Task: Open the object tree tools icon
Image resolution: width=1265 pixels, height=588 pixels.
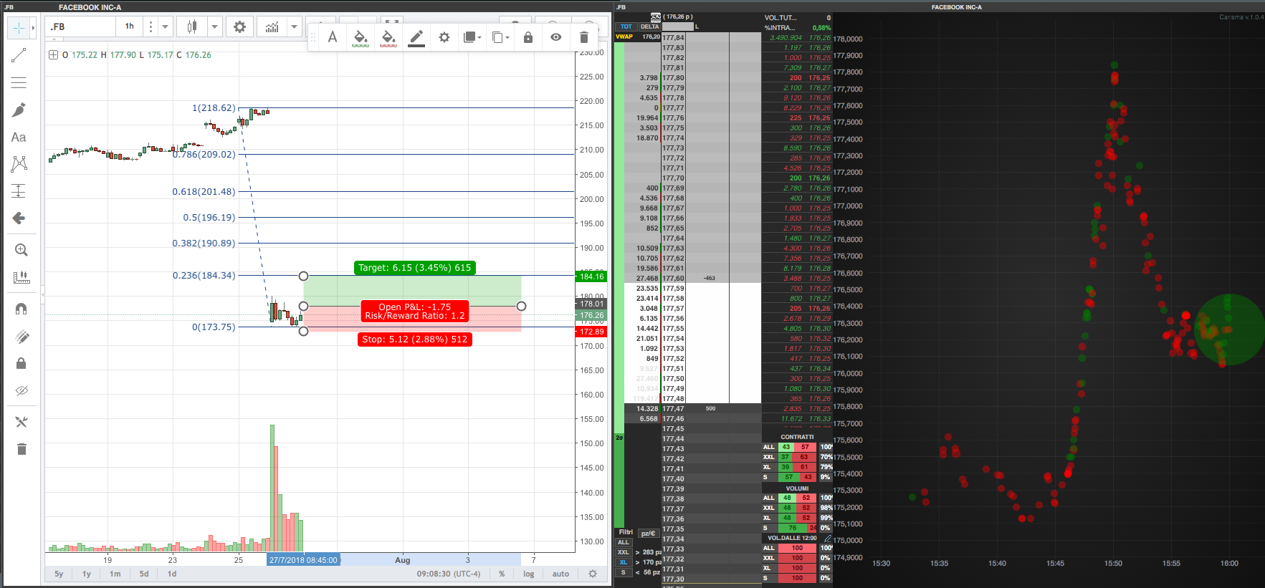Action: click(22, 422)
